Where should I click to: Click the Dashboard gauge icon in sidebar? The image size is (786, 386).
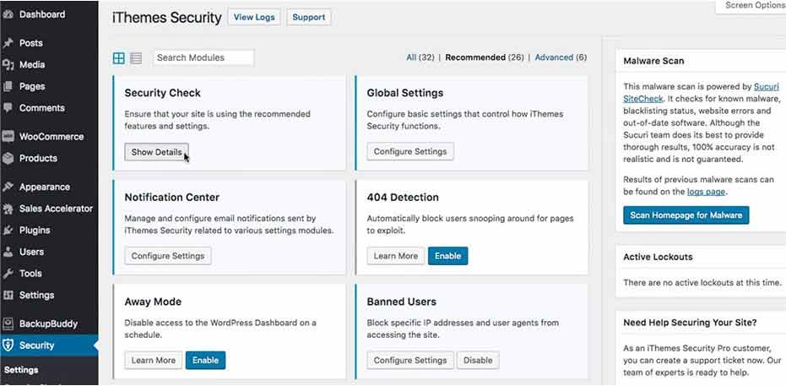[8, 14]
